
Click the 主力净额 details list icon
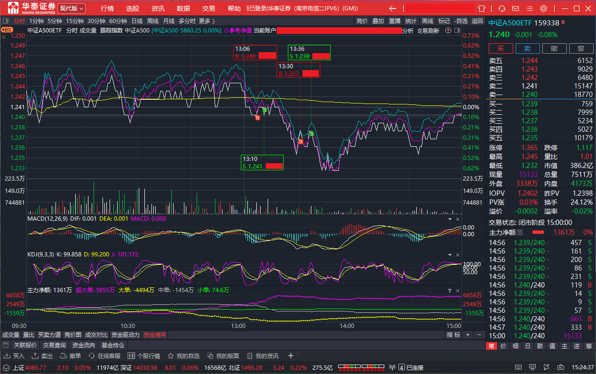[520, 232]
